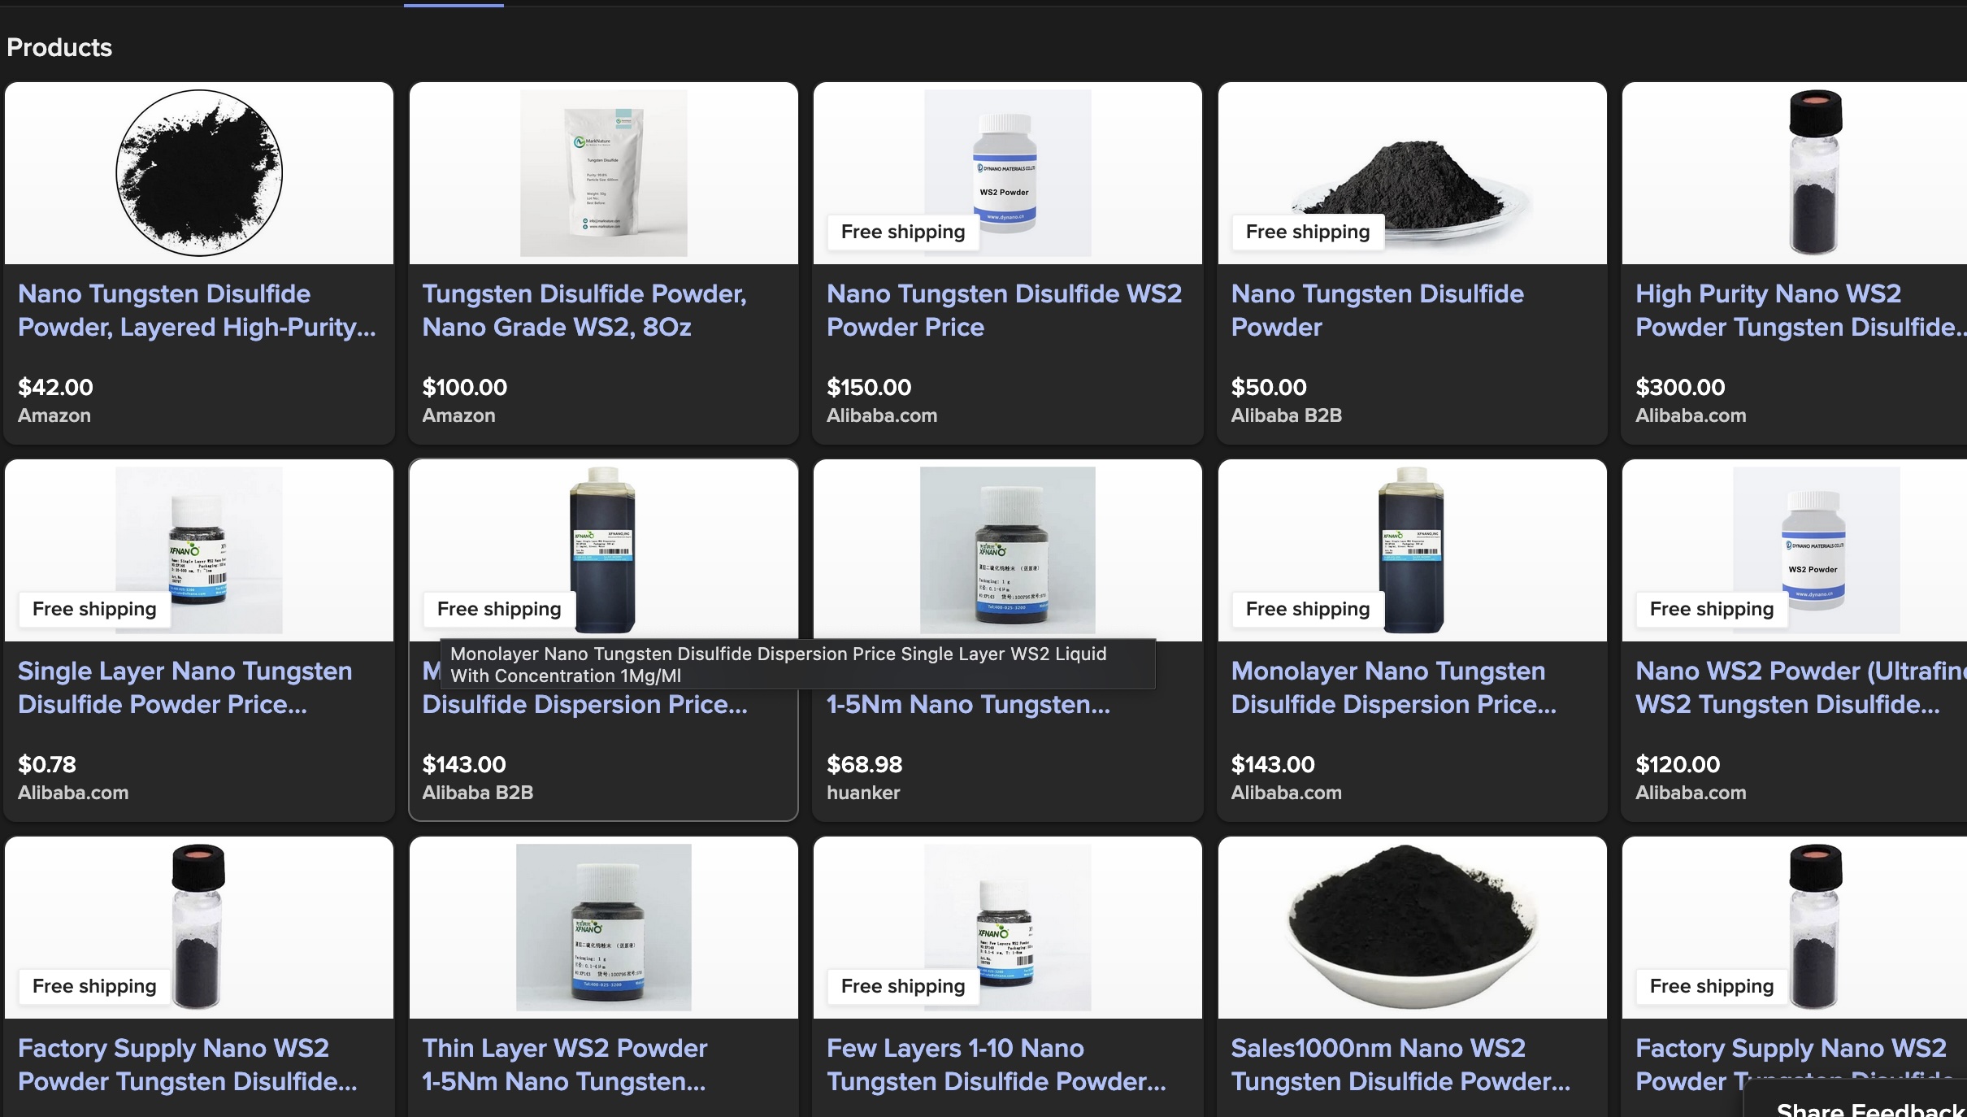
Task: Click the black powder splatter circle thumbnail
Action: 199,173
